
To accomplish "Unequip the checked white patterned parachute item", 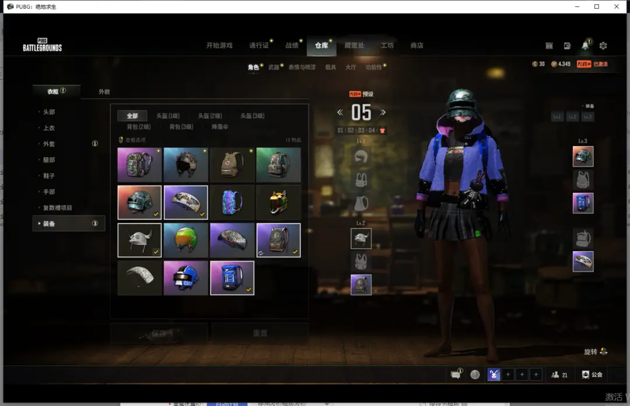I will tap(185, 202).
